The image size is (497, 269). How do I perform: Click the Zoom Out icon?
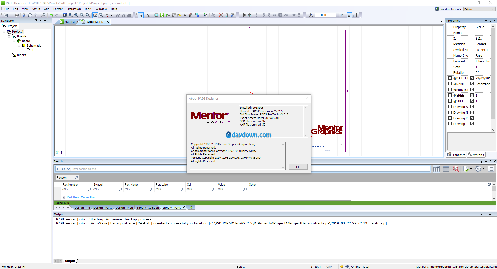click(x=76, y=15)
